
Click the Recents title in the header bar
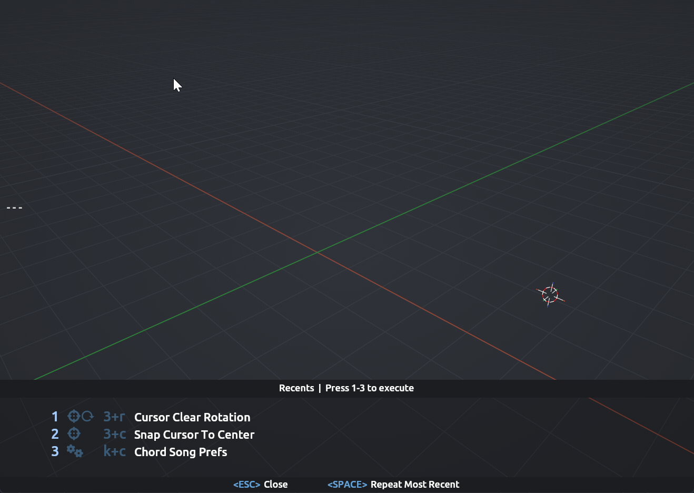[296, 388]
